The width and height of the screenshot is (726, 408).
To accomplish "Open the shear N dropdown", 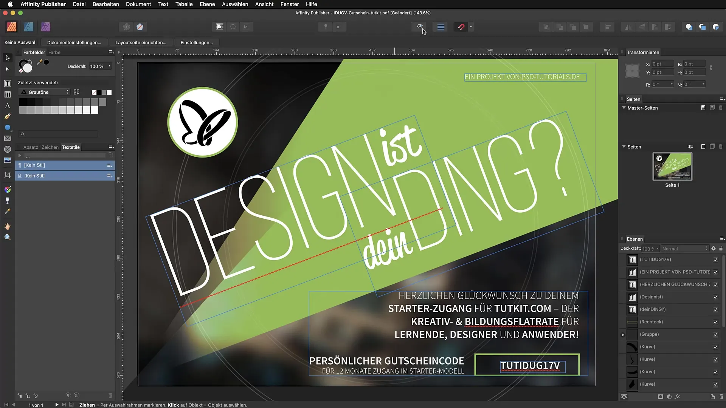I will (x=703, y=84).
